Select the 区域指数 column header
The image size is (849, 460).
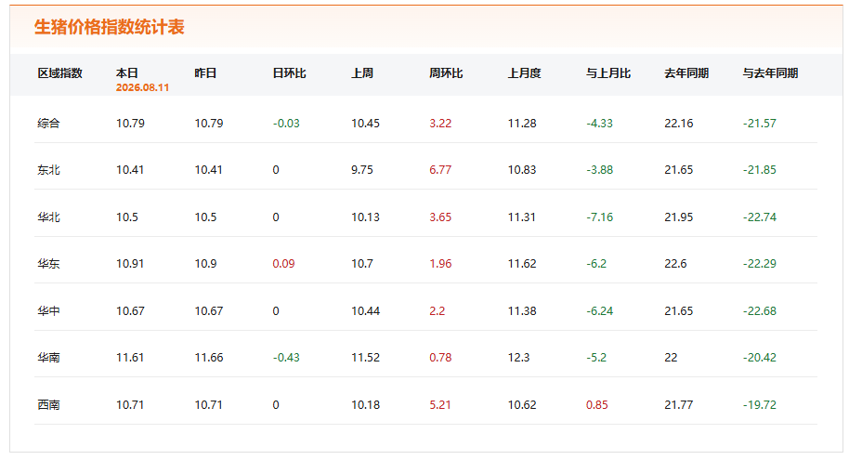[60, 73]
